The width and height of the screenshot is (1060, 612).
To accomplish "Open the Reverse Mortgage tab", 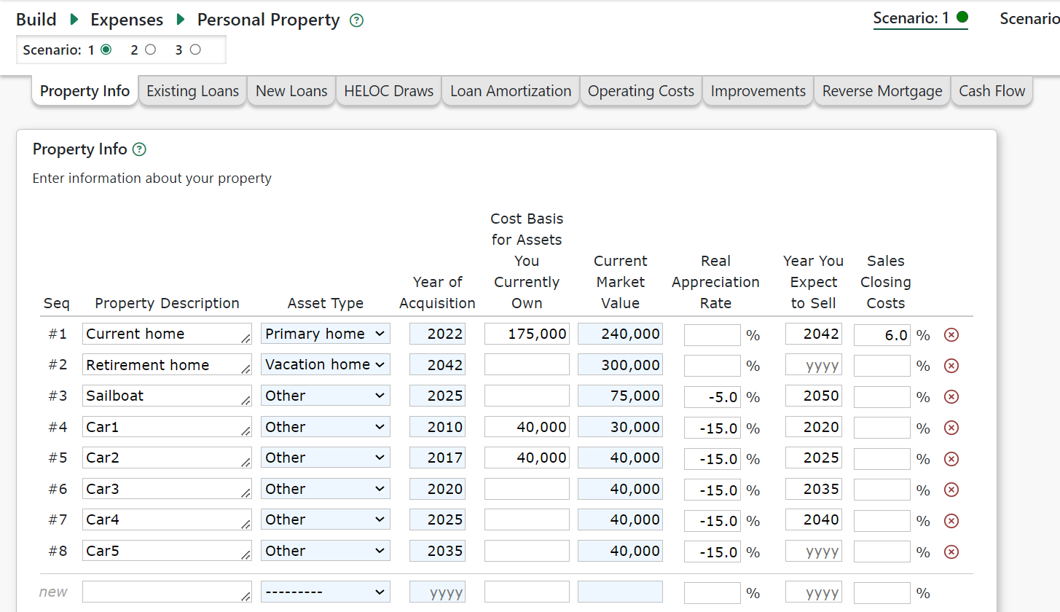I will pyautogui.click(x=882, y=91).
